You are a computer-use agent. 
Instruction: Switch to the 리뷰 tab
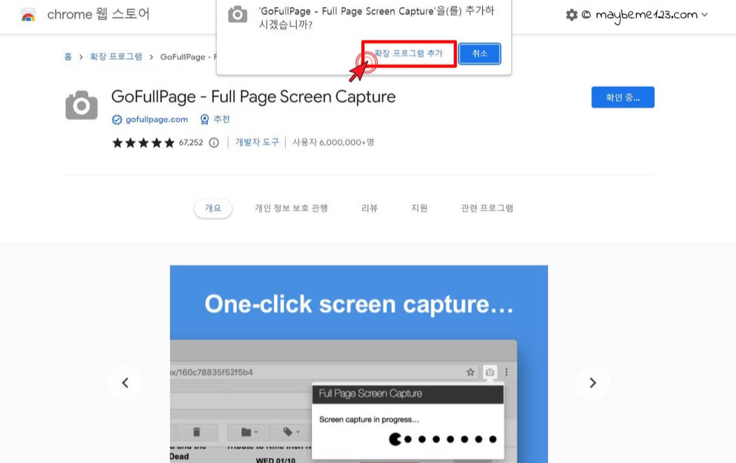coord(369,208)
